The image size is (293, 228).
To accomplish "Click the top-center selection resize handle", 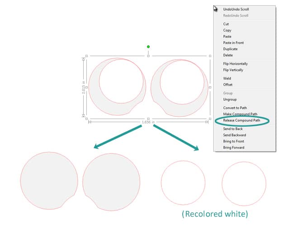I will (148, 56).
